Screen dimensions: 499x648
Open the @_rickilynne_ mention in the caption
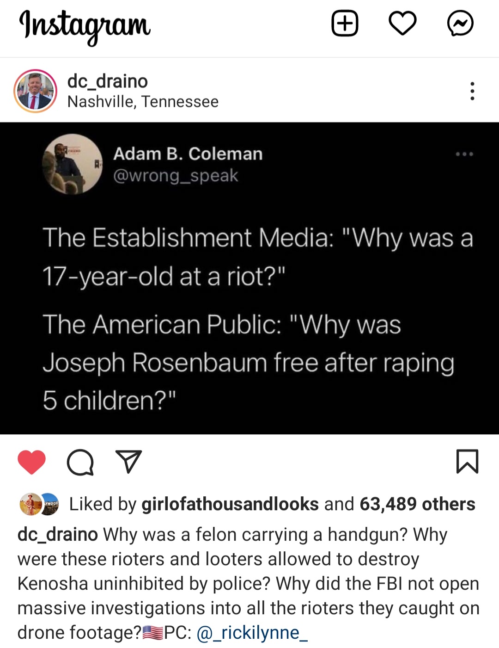[252, 632]
